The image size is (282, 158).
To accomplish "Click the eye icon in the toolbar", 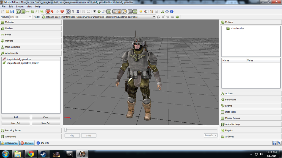I will coord(94,12).
